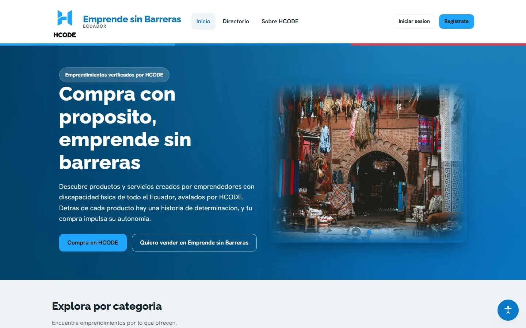Screen dimensions: 526x328
Task: Click the Compra en HCODE button
Action: [93, 243]
